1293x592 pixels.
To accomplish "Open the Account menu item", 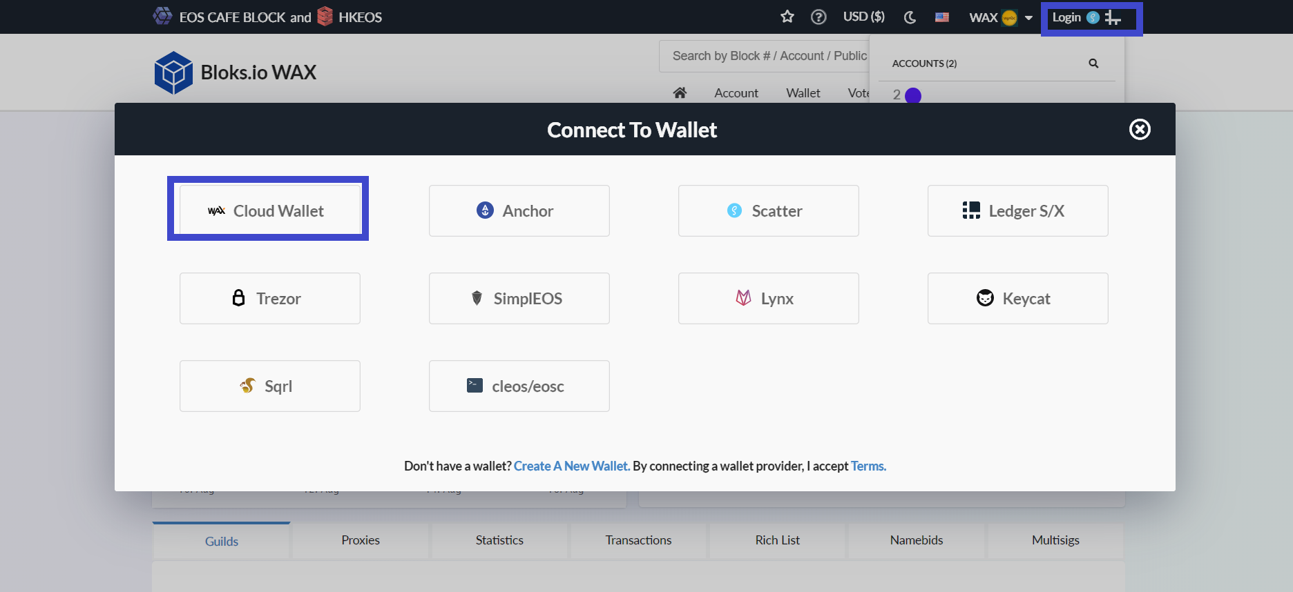I will (736, 92).
